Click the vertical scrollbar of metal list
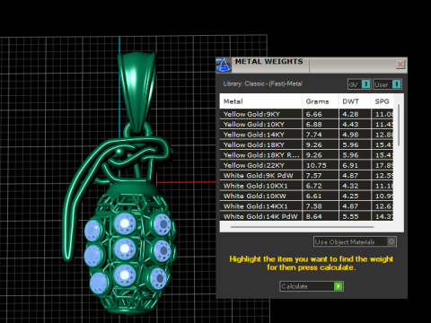The width and height of the screenshot is (431, 323). point(399,125)
